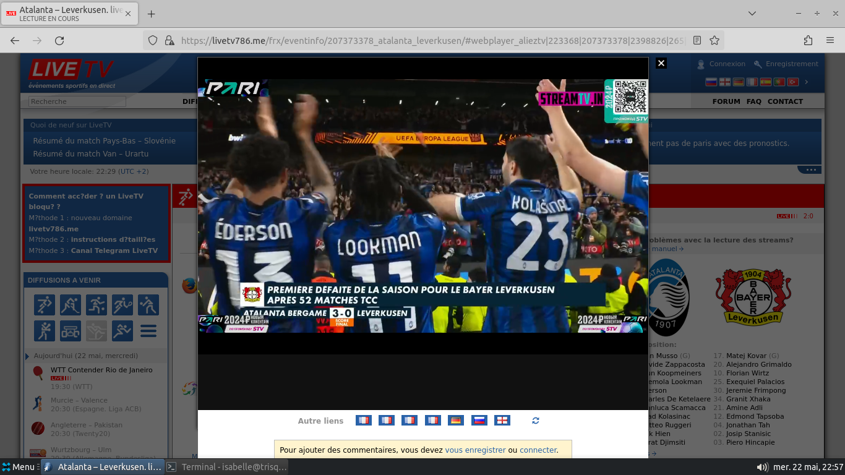Open the FORUM menu item
845x475 pixels.
coord(726,101)
